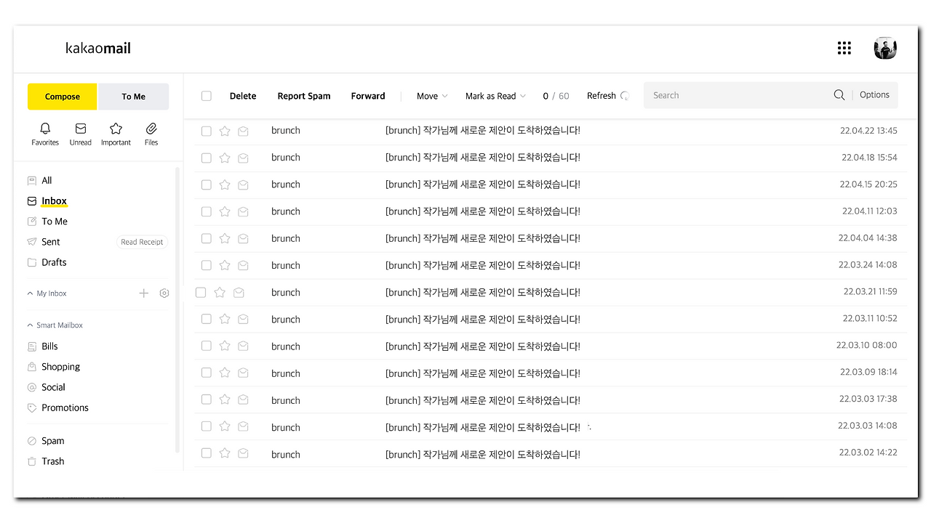Click the refresh spinner icon
Screen dimensions: 931x523
tap(624, 96)
